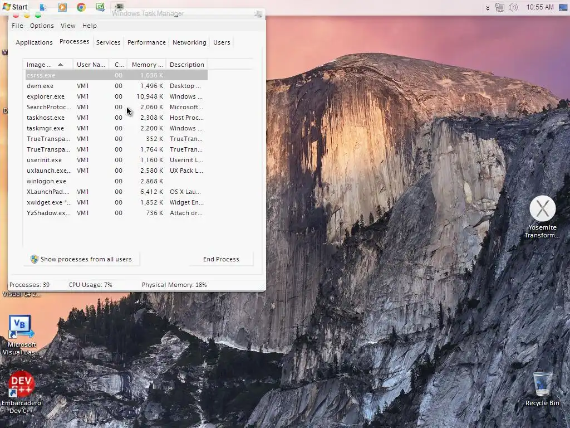Select TrueTranspa... row using 352 K

coord(116,139)
